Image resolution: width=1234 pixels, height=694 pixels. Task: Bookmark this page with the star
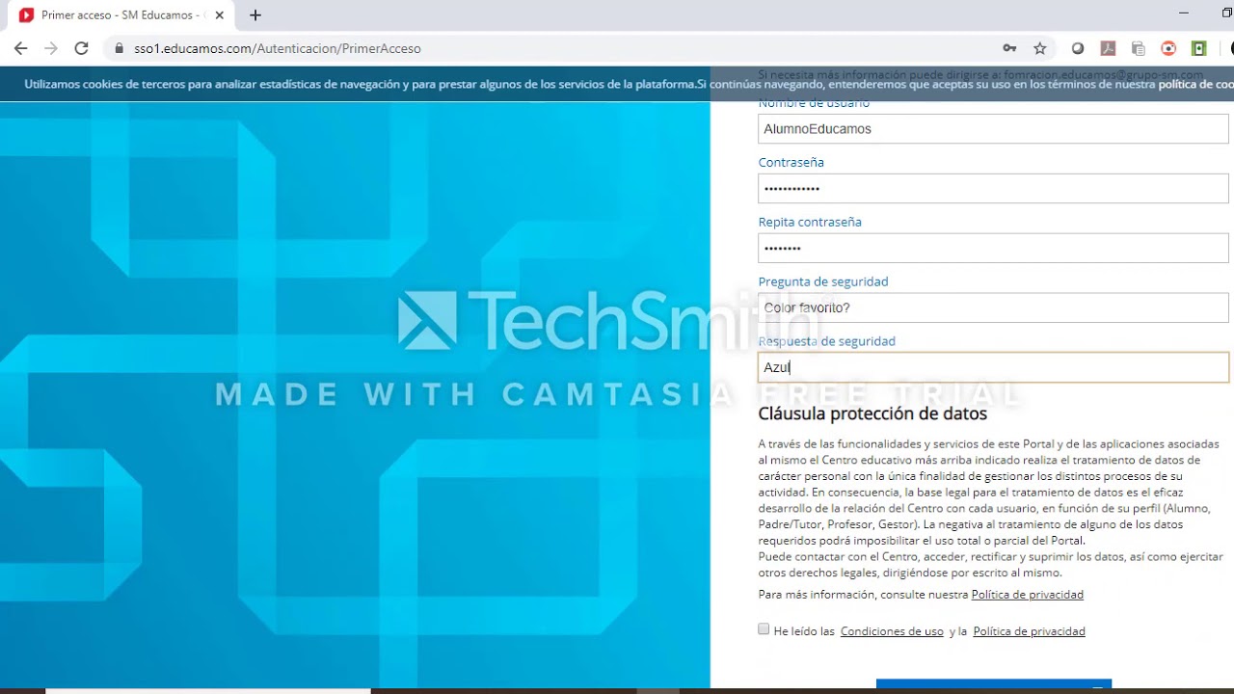click(x=1040, y=48)
